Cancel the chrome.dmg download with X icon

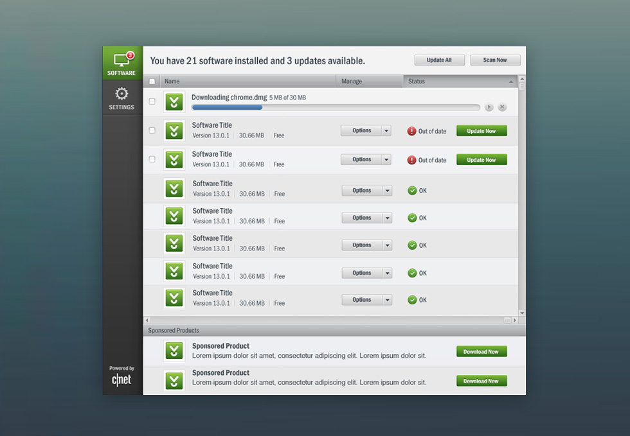click(x=502, y=107)
